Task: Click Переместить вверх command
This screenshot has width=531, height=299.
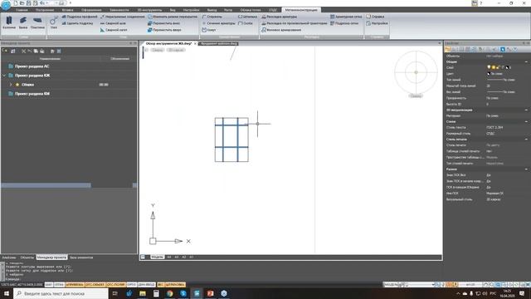Action: pyautogui.click(x=164, y=30)
